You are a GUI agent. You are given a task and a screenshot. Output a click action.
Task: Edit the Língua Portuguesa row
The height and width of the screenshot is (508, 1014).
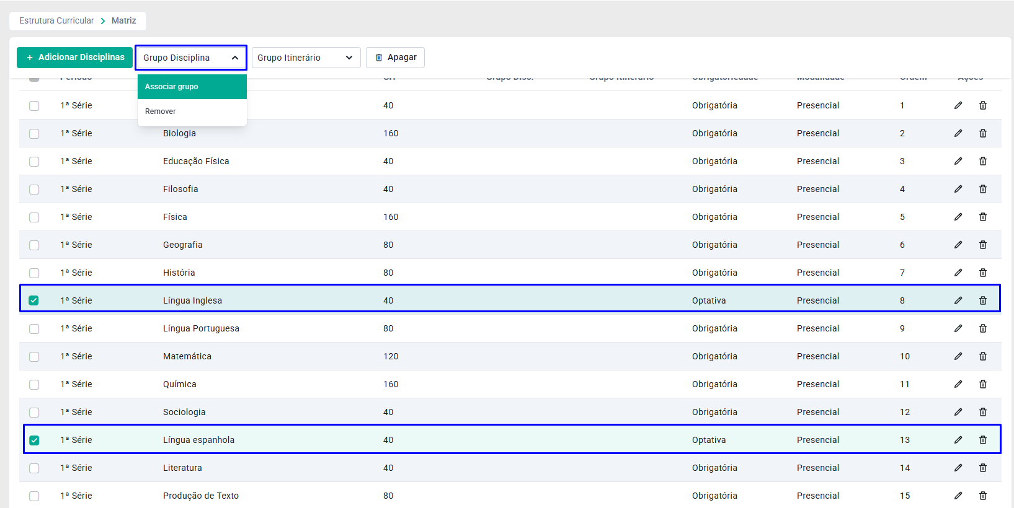pyautogui.click(x=958, y=328)
